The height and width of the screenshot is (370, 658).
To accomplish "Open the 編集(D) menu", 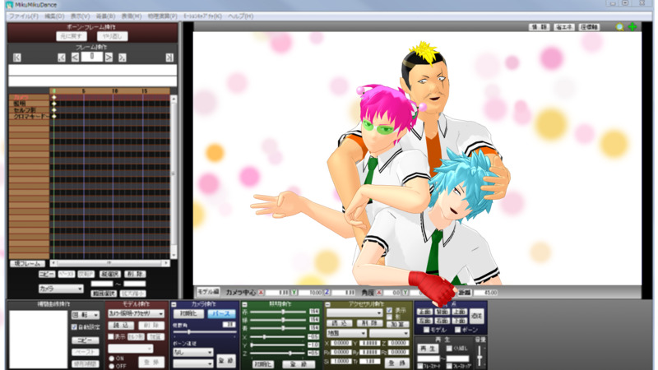I will pyautogui.click(x=54, y=16).
